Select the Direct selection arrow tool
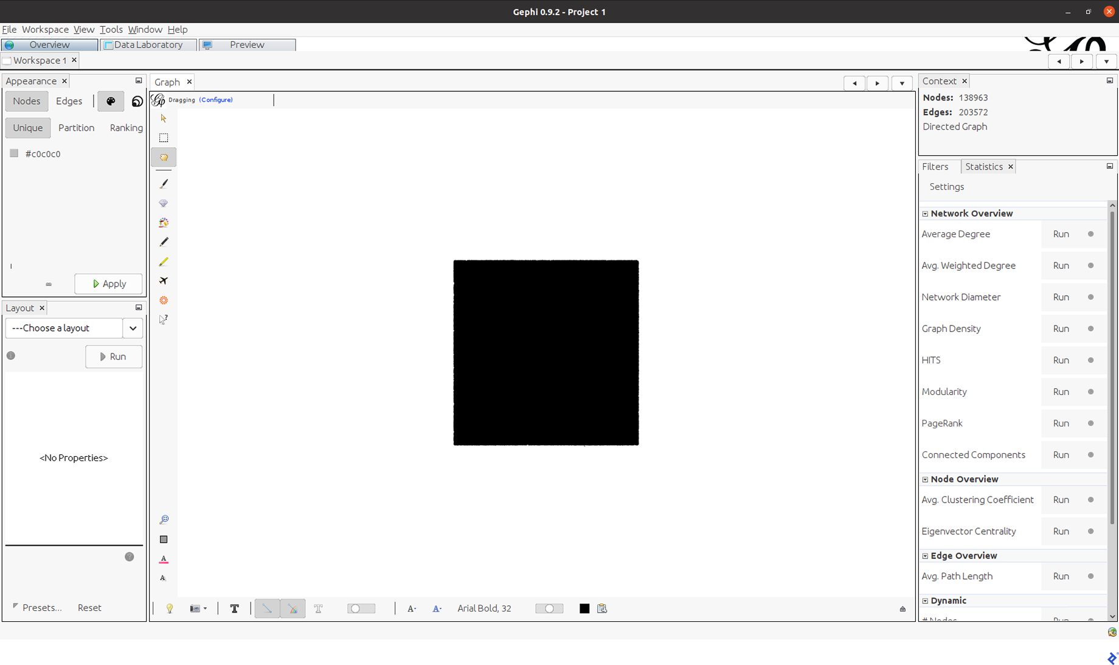This screenshot has height=665, width=1119. pyautogui.click(x=164, y=118)
